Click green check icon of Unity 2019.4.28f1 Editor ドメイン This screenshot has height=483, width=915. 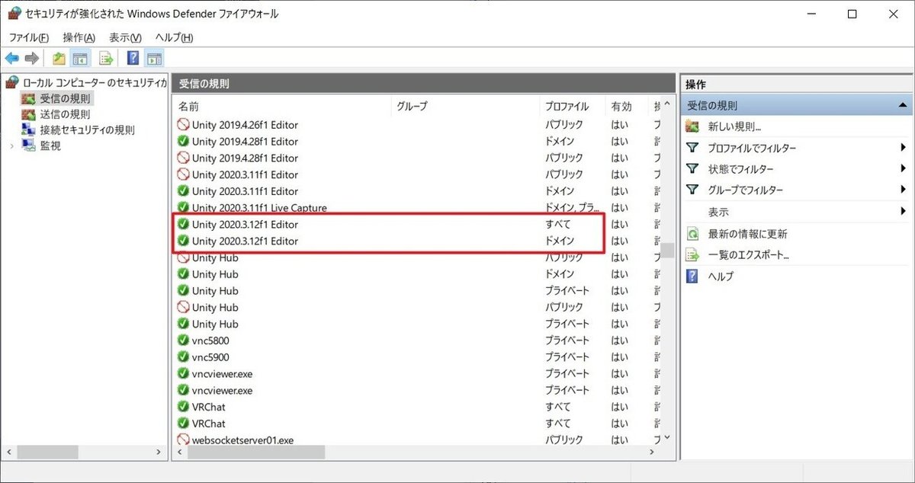point(183,141)
